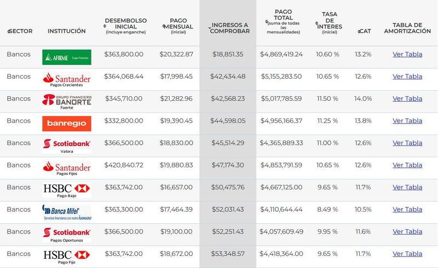Click the banregio orange logo
The height and width of the screenshot is (268, 438).
[x=66, y=124]
